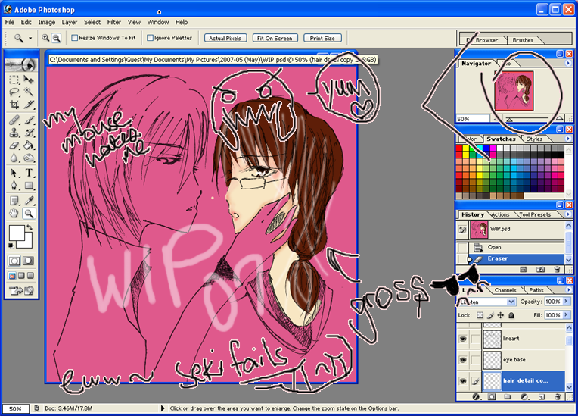This screenshot has height=416, width=578.
Task: Select the Clone Stamp tool
Action: click(x=14, y=133)
